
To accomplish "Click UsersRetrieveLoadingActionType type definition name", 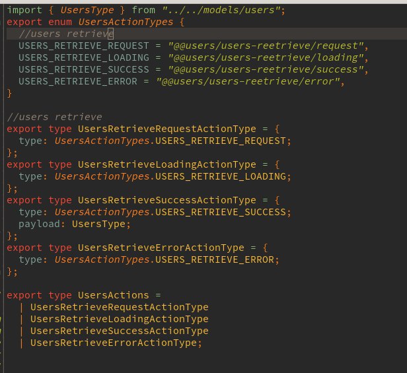I will tap(167, 164).
